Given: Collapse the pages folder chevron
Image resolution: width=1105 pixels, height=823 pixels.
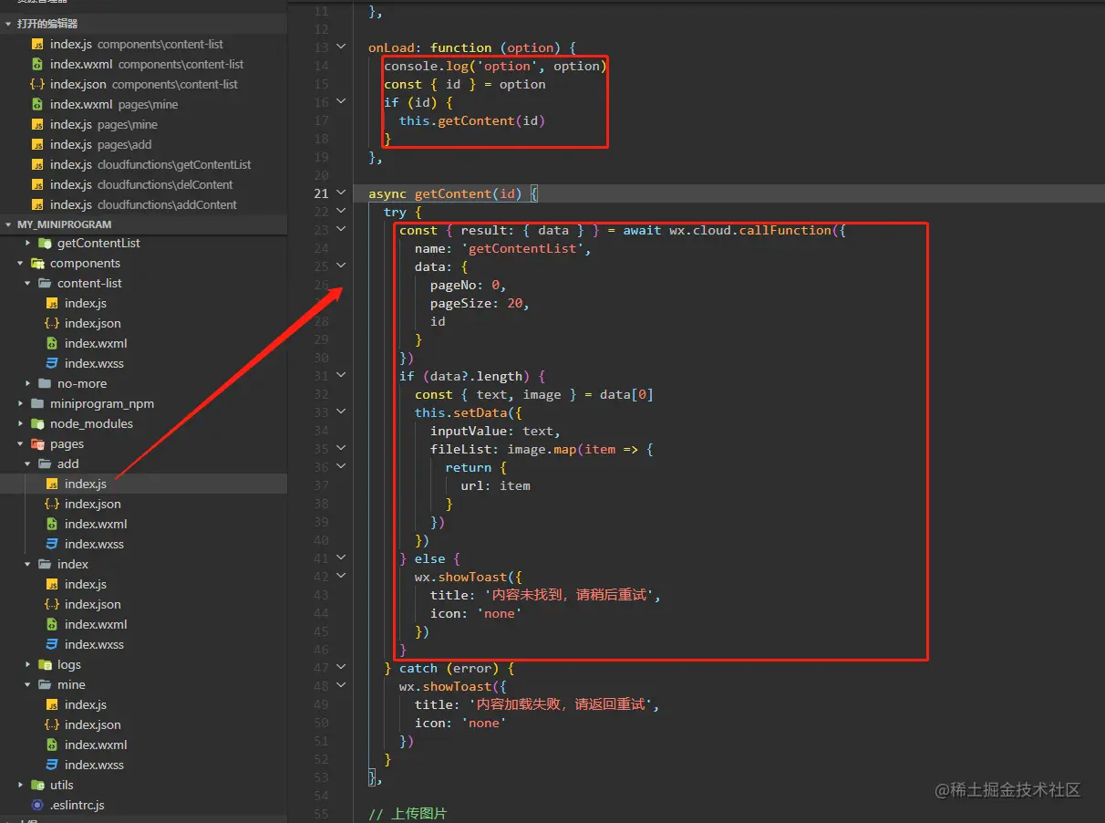Looking at the screenshot, I should pos(21,443).
